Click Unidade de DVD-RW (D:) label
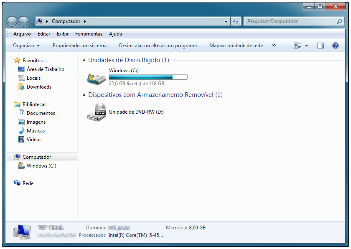Viewport: 351px width, 249px height. [x=136, y=112]
